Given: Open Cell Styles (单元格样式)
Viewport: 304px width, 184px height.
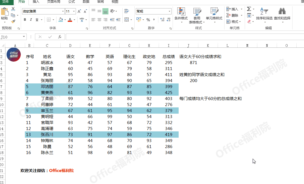Looking at the screenshot, I should click(x=214, y=16).
